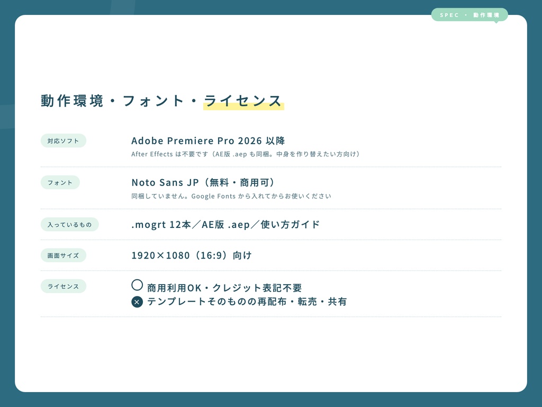Click the X prohibited icon beside テンプレートそのもの
The height and width of the screenshot is (407, 542).
[137, 302]
